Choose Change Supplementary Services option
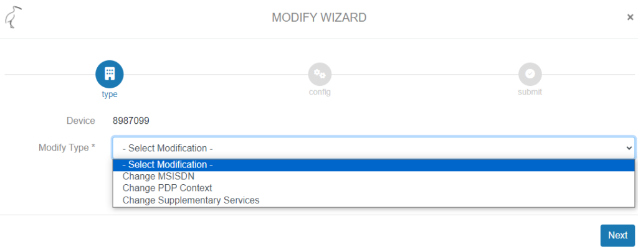Image resolution: width=638 pixels, height=252 pixels. [x=191, y=200]
